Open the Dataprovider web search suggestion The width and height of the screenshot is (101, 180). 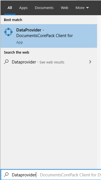49,62
